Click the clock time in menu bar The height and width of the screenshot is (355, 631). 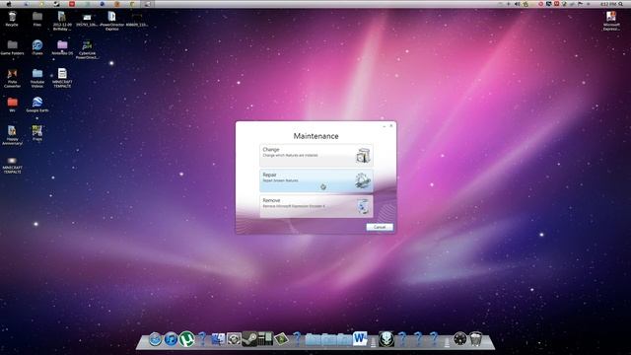click(x=607, y=4)
